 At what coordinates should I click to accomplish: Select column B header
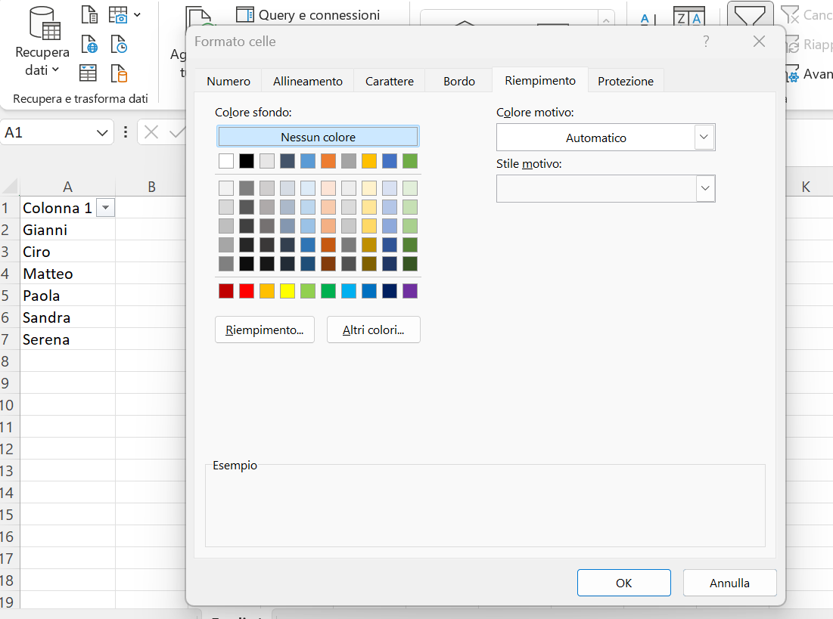[x=151, y=187]
